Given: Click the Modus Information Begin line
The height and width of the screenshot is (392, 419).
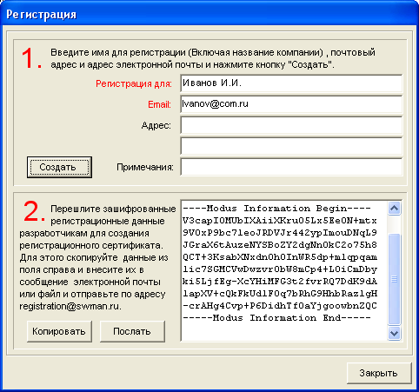Looking at the screenshot, I should coord(276,209).
